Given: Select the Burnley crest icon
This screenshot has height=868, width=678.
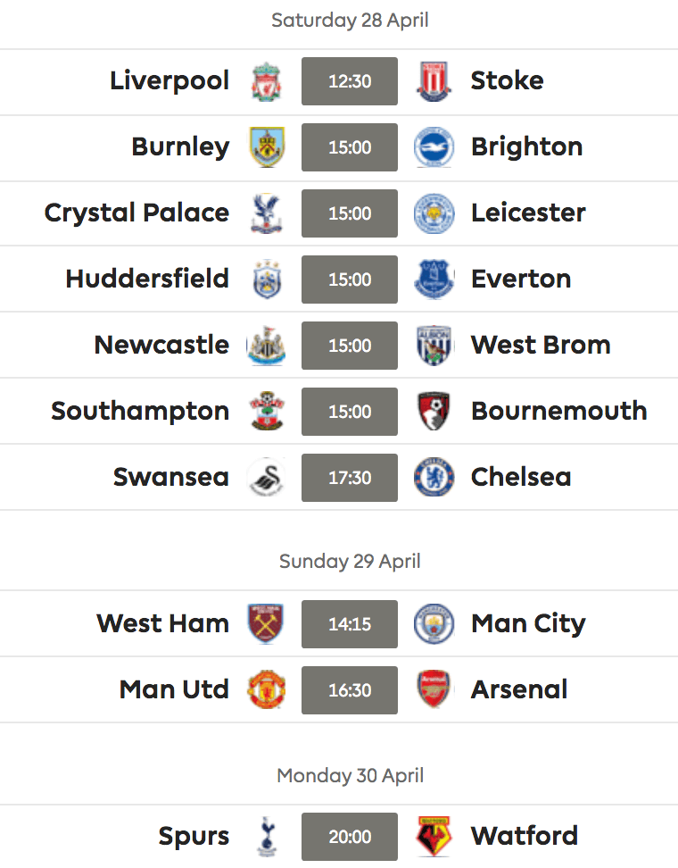Looking at the screenshot, I should pyautogui.click(x=267, y=147).
